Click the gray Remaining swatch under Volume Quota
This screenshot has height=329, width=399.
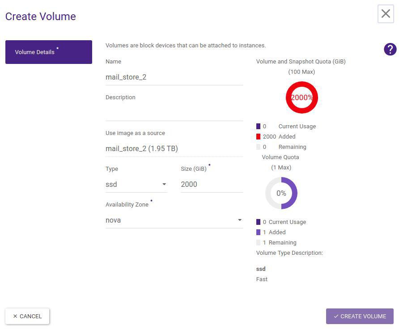tap(258, 243)
